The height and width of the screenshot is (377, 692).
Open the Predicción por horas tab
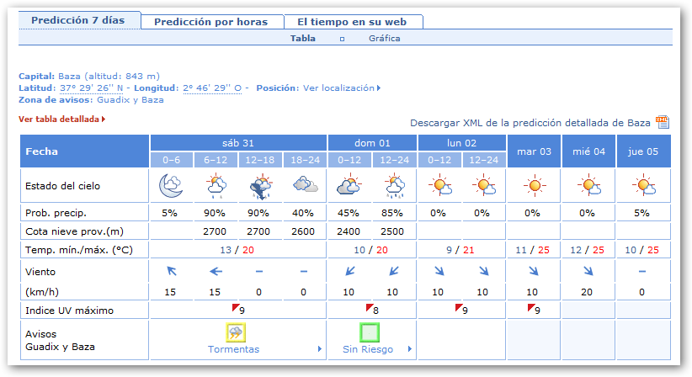pos(210,22)
